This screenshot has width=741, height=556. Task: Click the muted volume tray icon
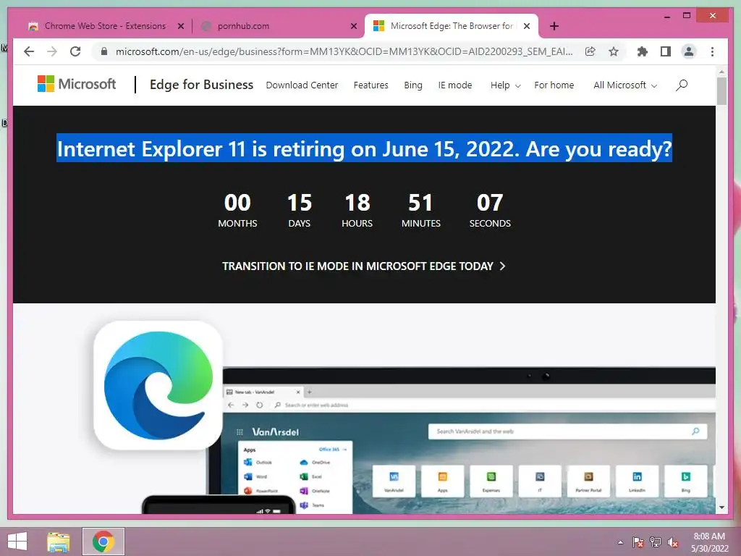click(x=673, y=542)
